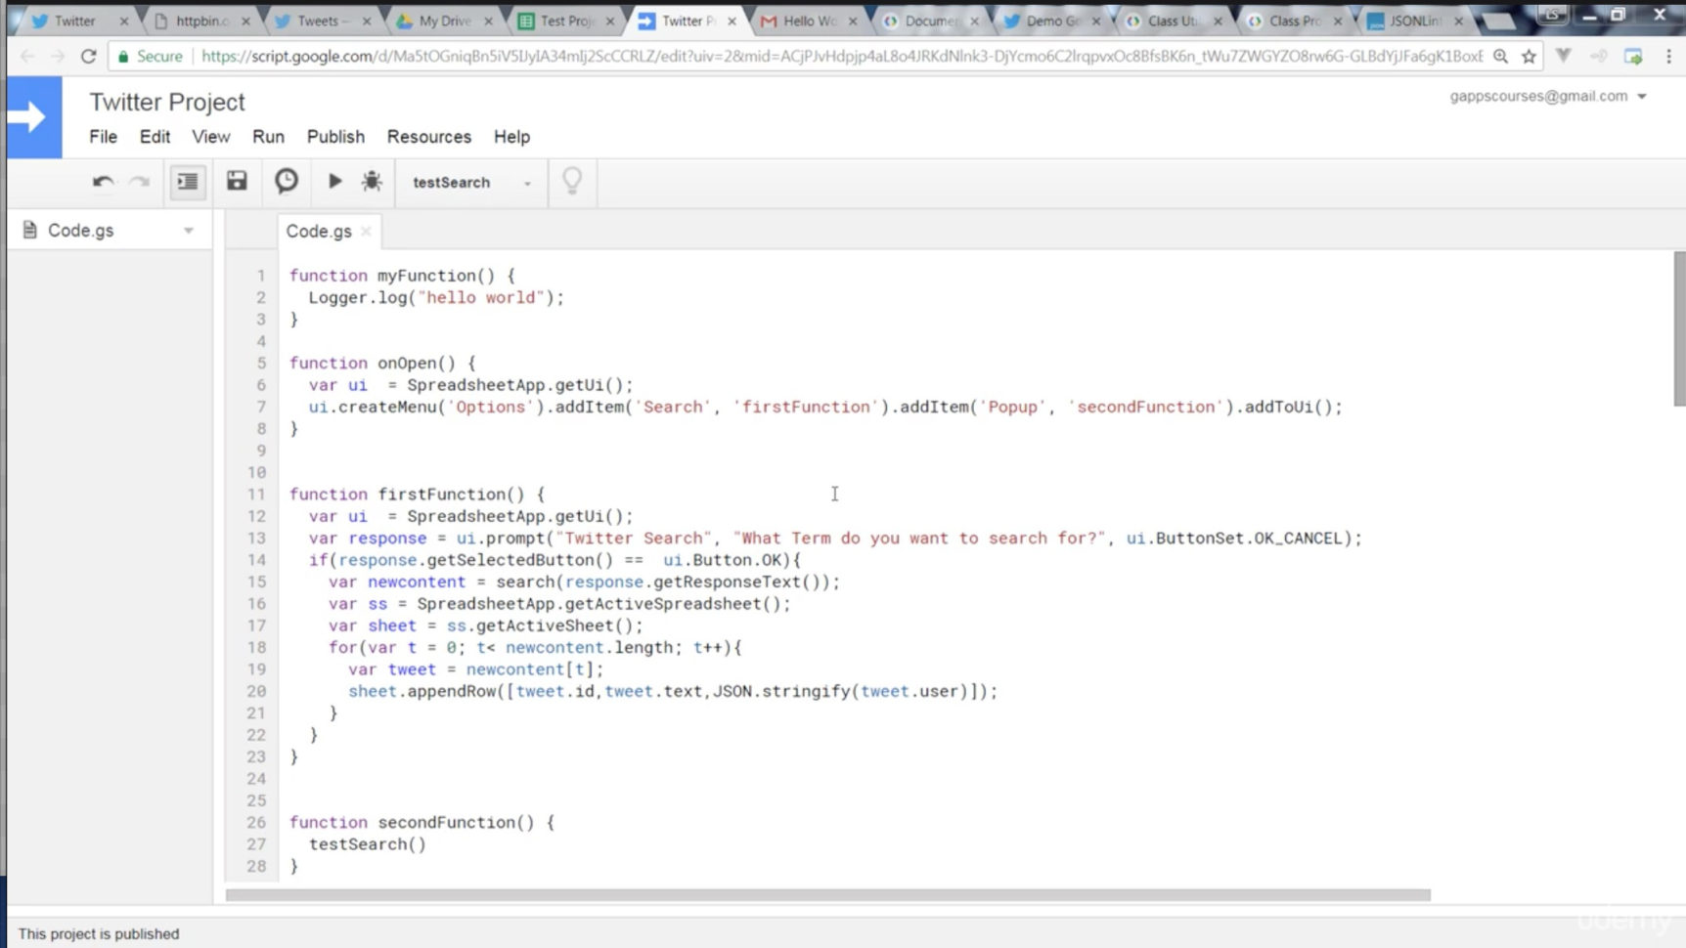Redo the last edit
The height and width of the screenshot is (948, 1686).
click(x=138, y=182)
